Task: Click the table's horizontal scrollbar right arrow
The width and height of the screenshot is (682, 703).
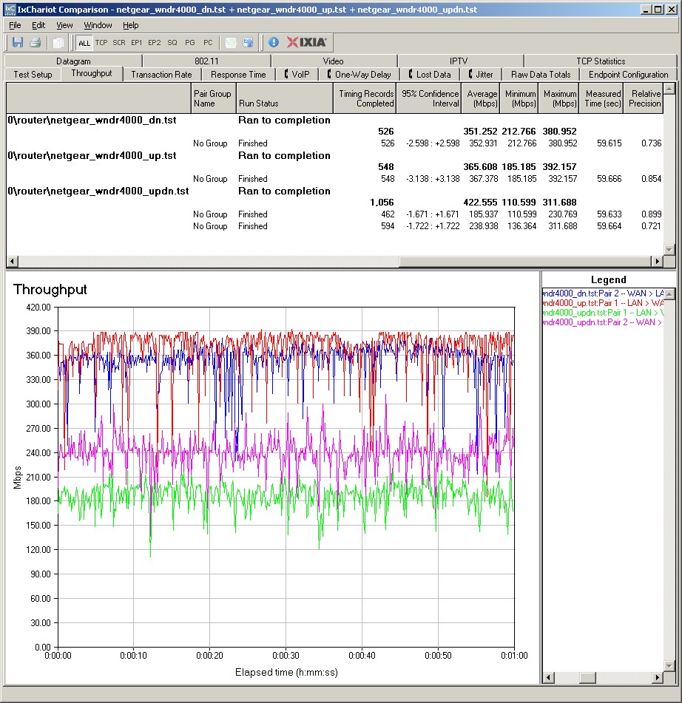Action: tap(658, 261)
